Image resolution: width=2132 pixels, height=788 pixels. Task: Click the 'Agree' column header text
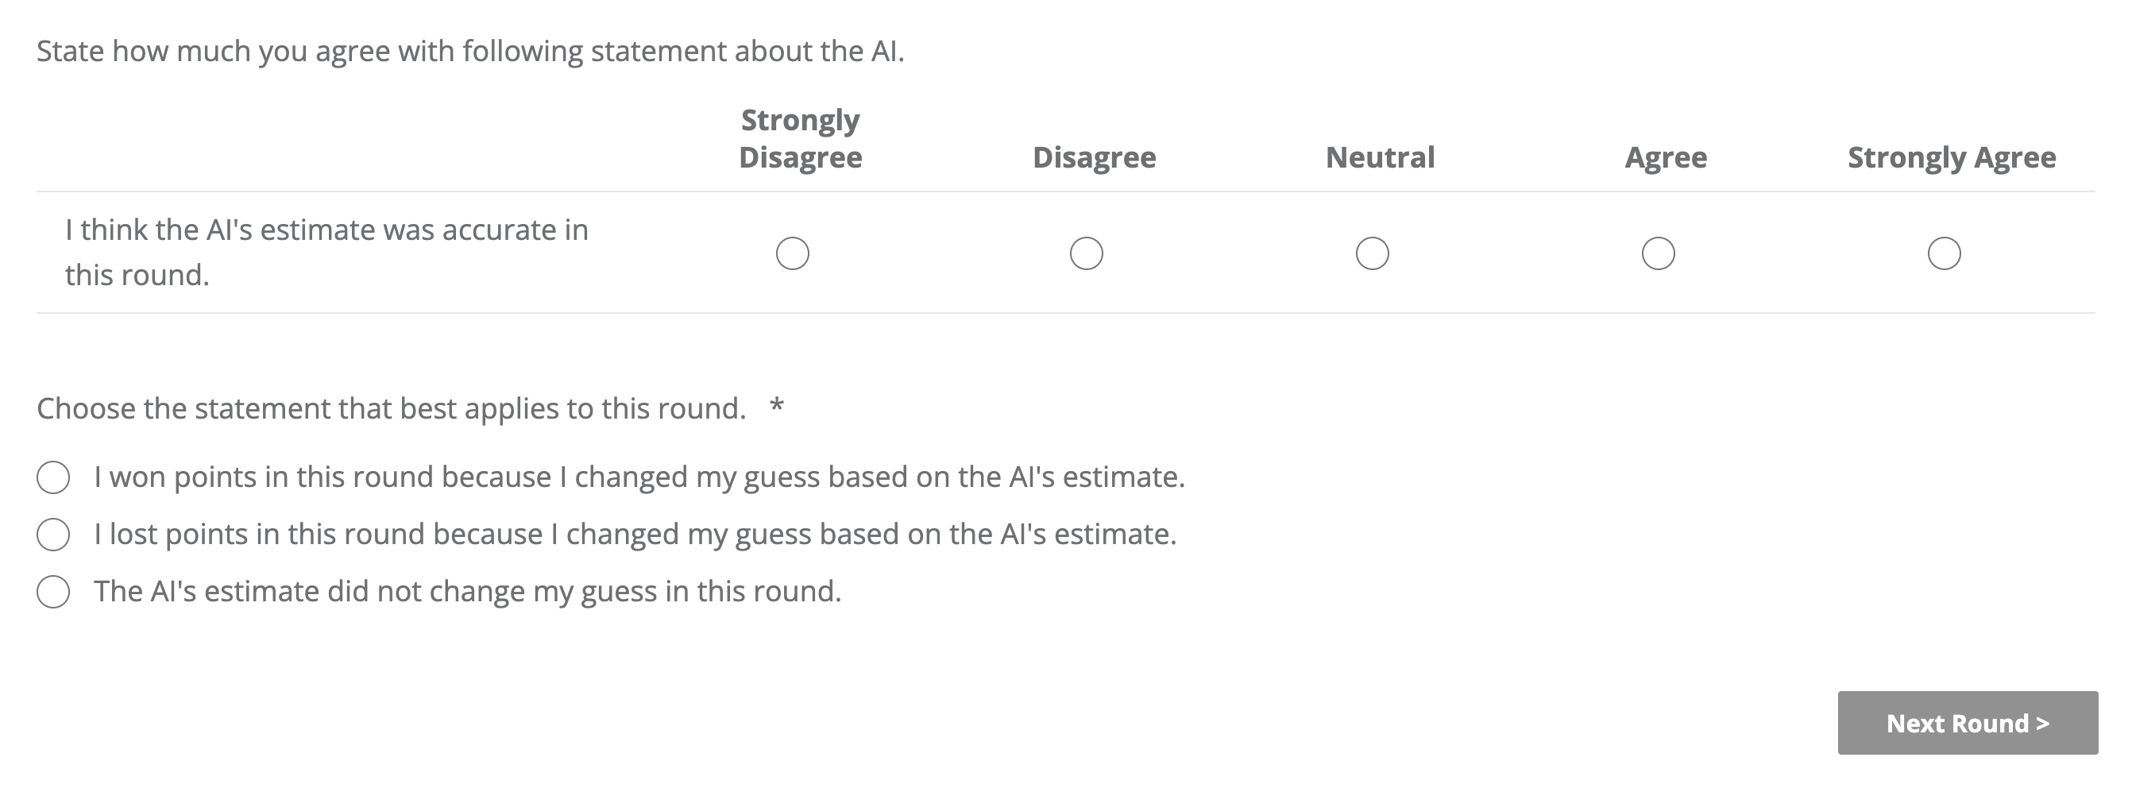tap(1665, 157)
